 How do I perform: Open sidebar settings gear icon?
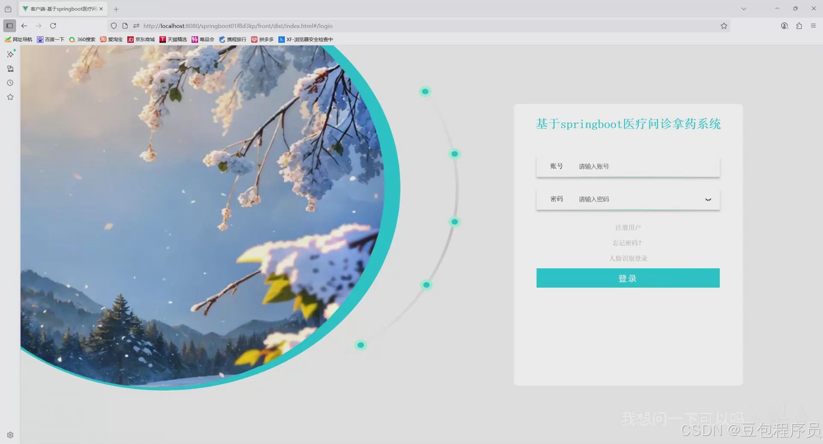click(10, 435)
